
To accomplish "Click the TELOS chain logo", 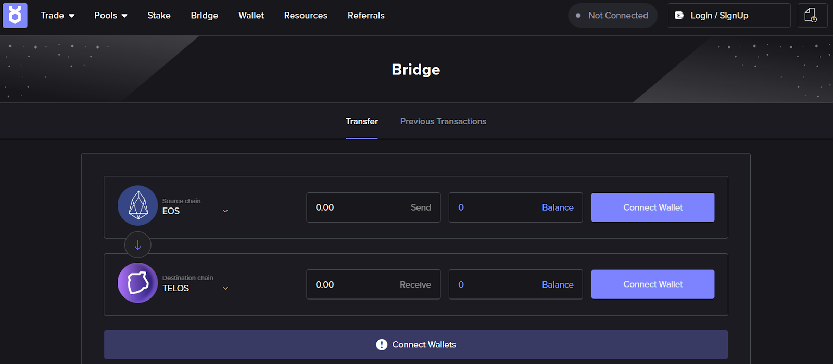I will point(138,283).
